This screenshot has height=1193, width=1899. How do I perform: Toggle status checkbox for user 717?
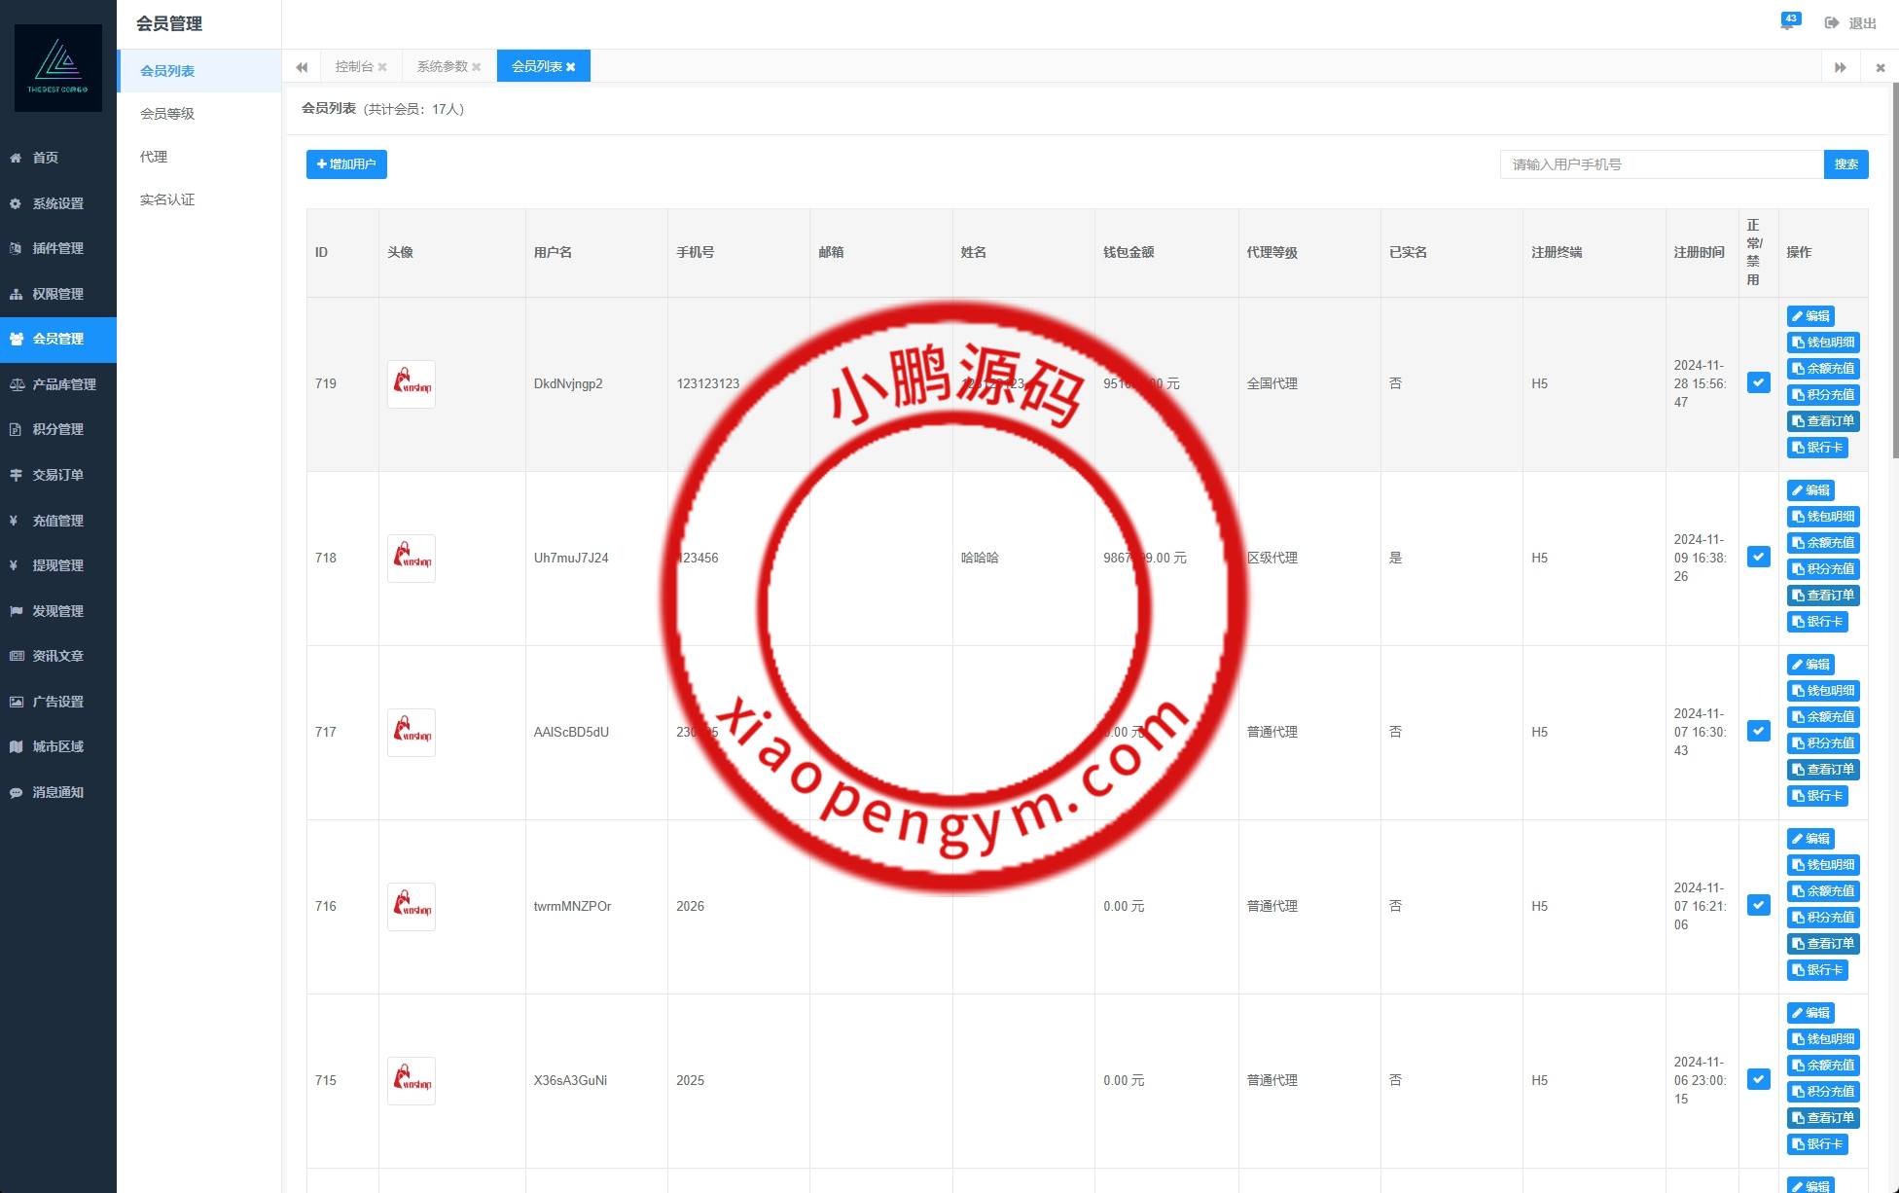[x=1758, y=732]
